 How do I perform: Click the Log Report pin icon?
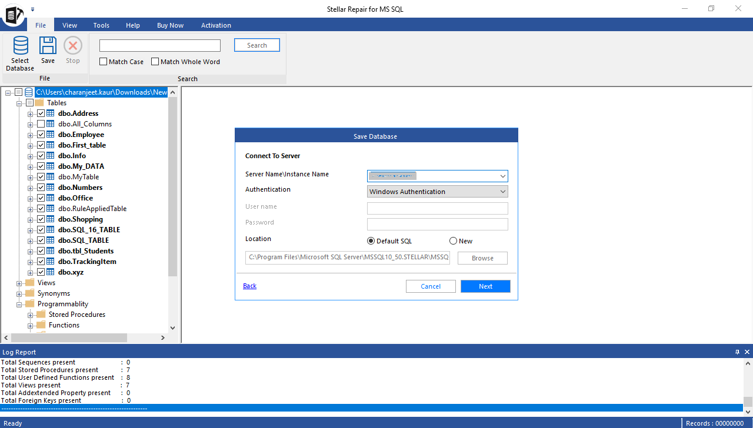coord(737,352)
